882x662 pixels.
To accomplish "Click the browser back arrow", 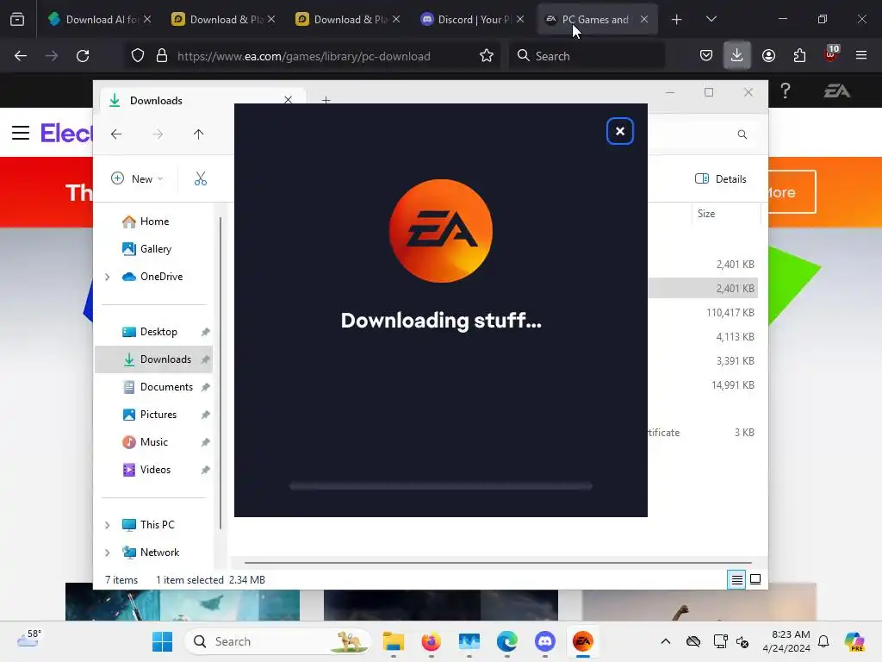I will click(21, 56).
